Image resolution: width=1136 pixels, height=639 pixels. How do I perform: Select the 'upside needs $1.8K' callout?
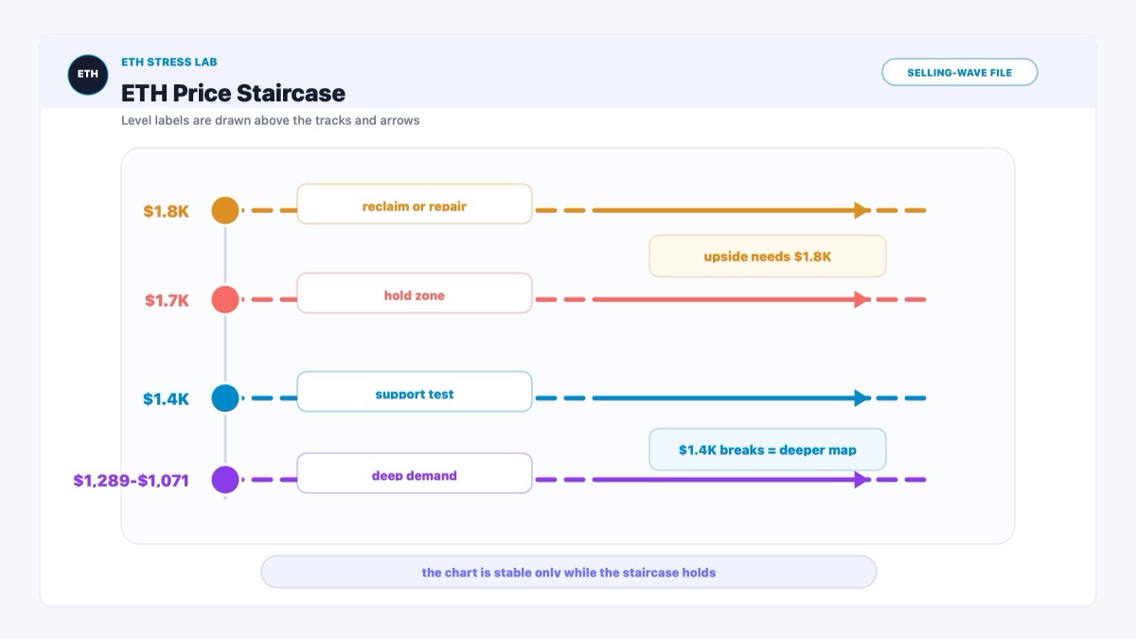[x=768, y=256]
